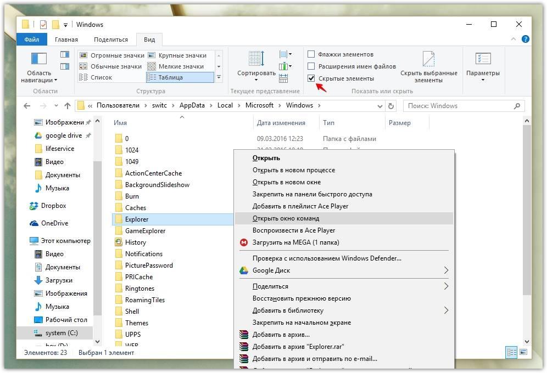The width and height of the screenshot is (547, 373).
Task: Click the details pane icon in ribbon
Action: (x=65, y=66)
